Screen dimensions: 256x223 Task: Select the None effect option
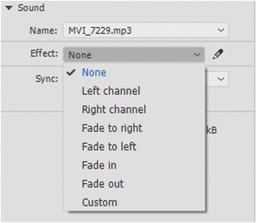pos(94,73)
